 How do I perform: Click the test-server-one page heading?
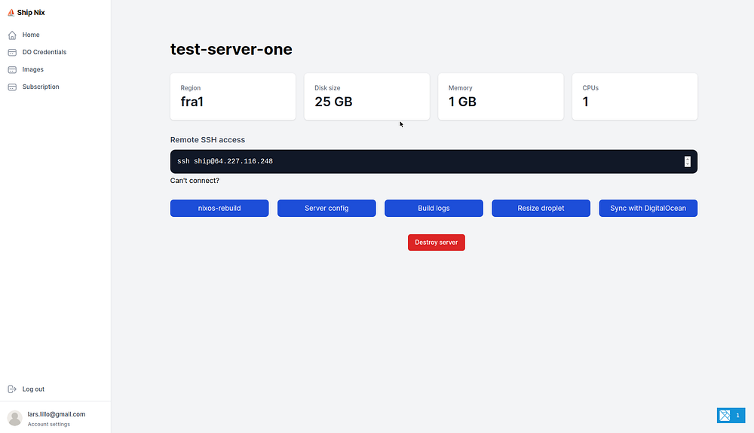(231, 50)
